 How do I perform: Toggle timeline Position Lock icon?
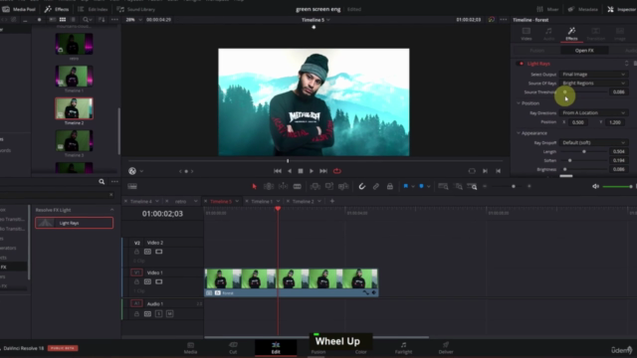[x=389, y=186]
